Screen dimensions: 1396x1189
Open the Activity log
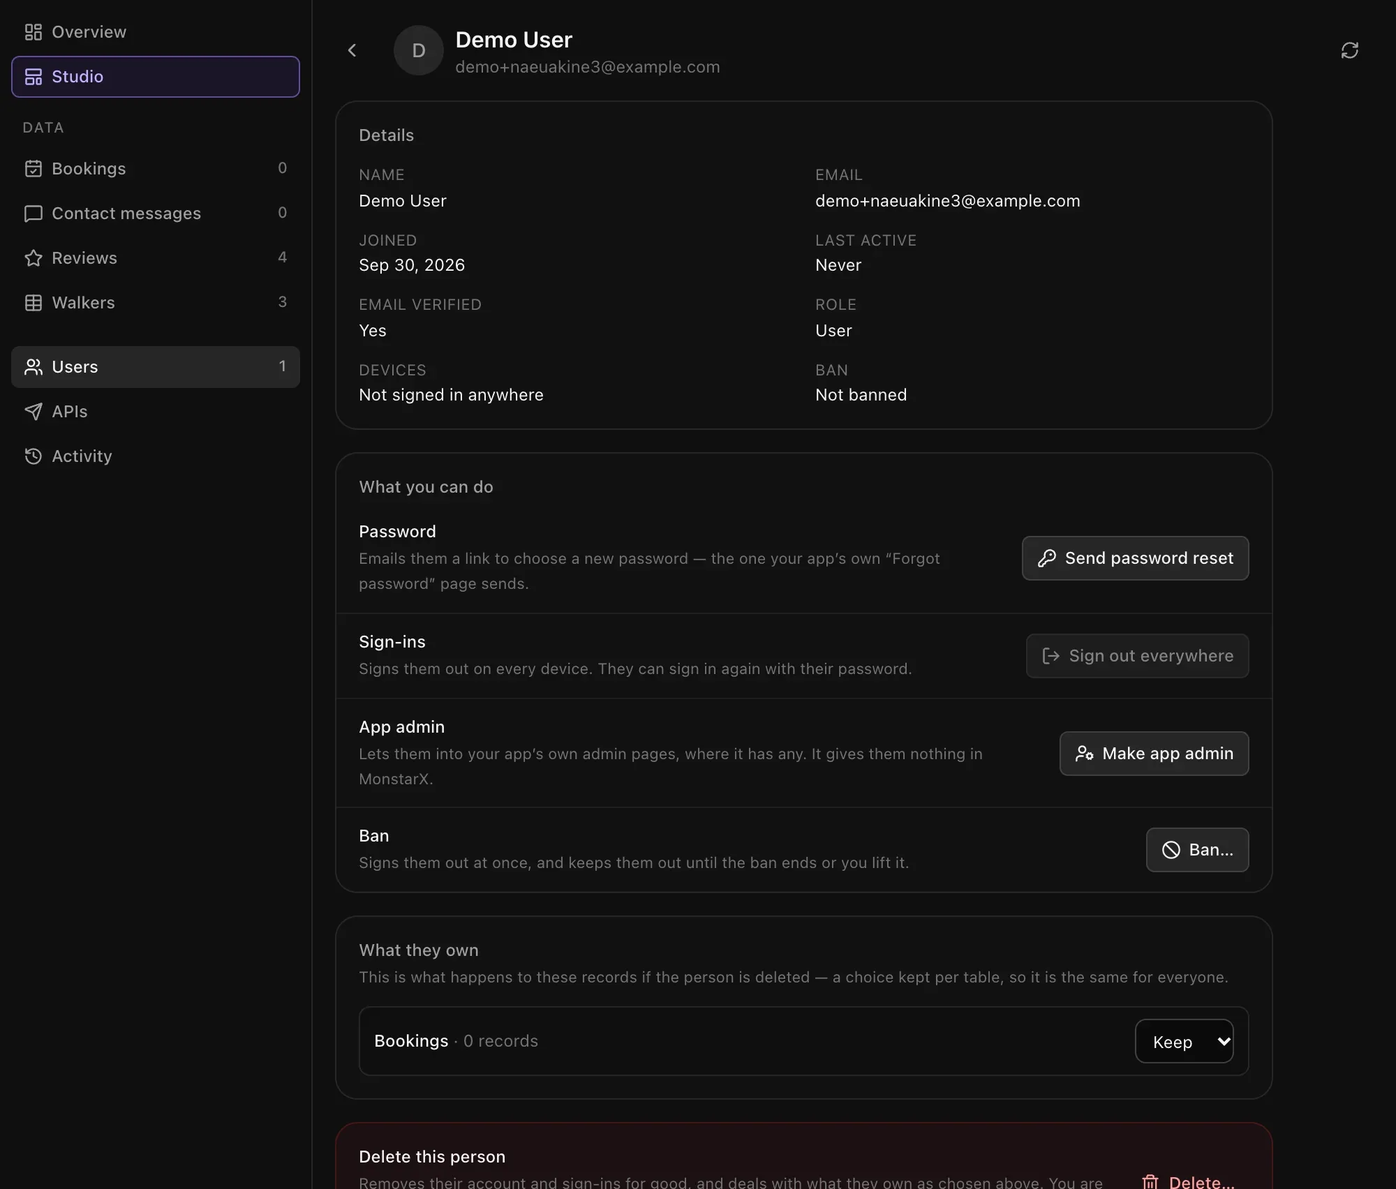155,456
